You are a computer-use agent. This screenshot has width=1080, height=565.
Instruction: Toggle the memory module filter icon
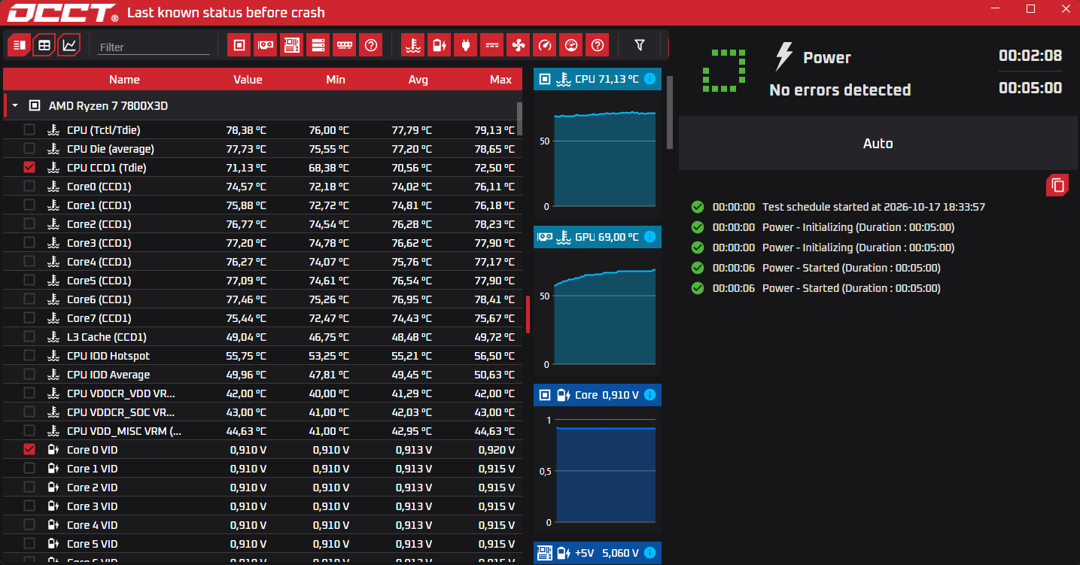tap(345, 45)
